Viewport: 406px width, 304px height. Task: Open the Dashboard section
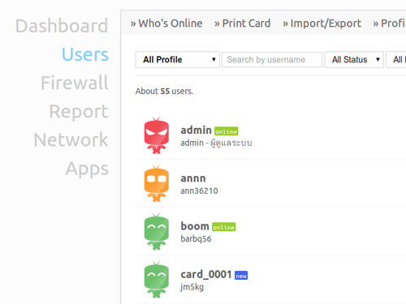[x=62, y=26]
